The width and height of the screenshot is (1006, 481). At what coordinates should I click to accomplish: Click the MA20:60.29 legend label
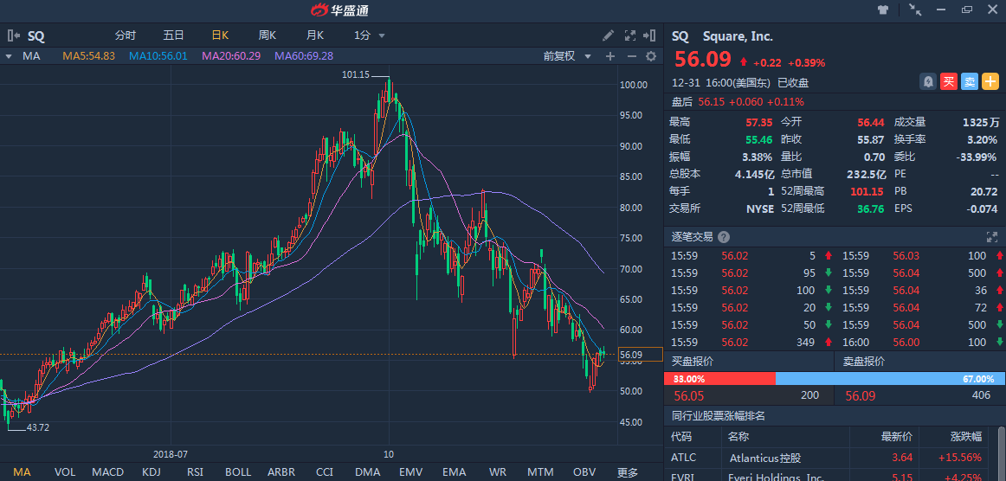(x=231, y=56)
